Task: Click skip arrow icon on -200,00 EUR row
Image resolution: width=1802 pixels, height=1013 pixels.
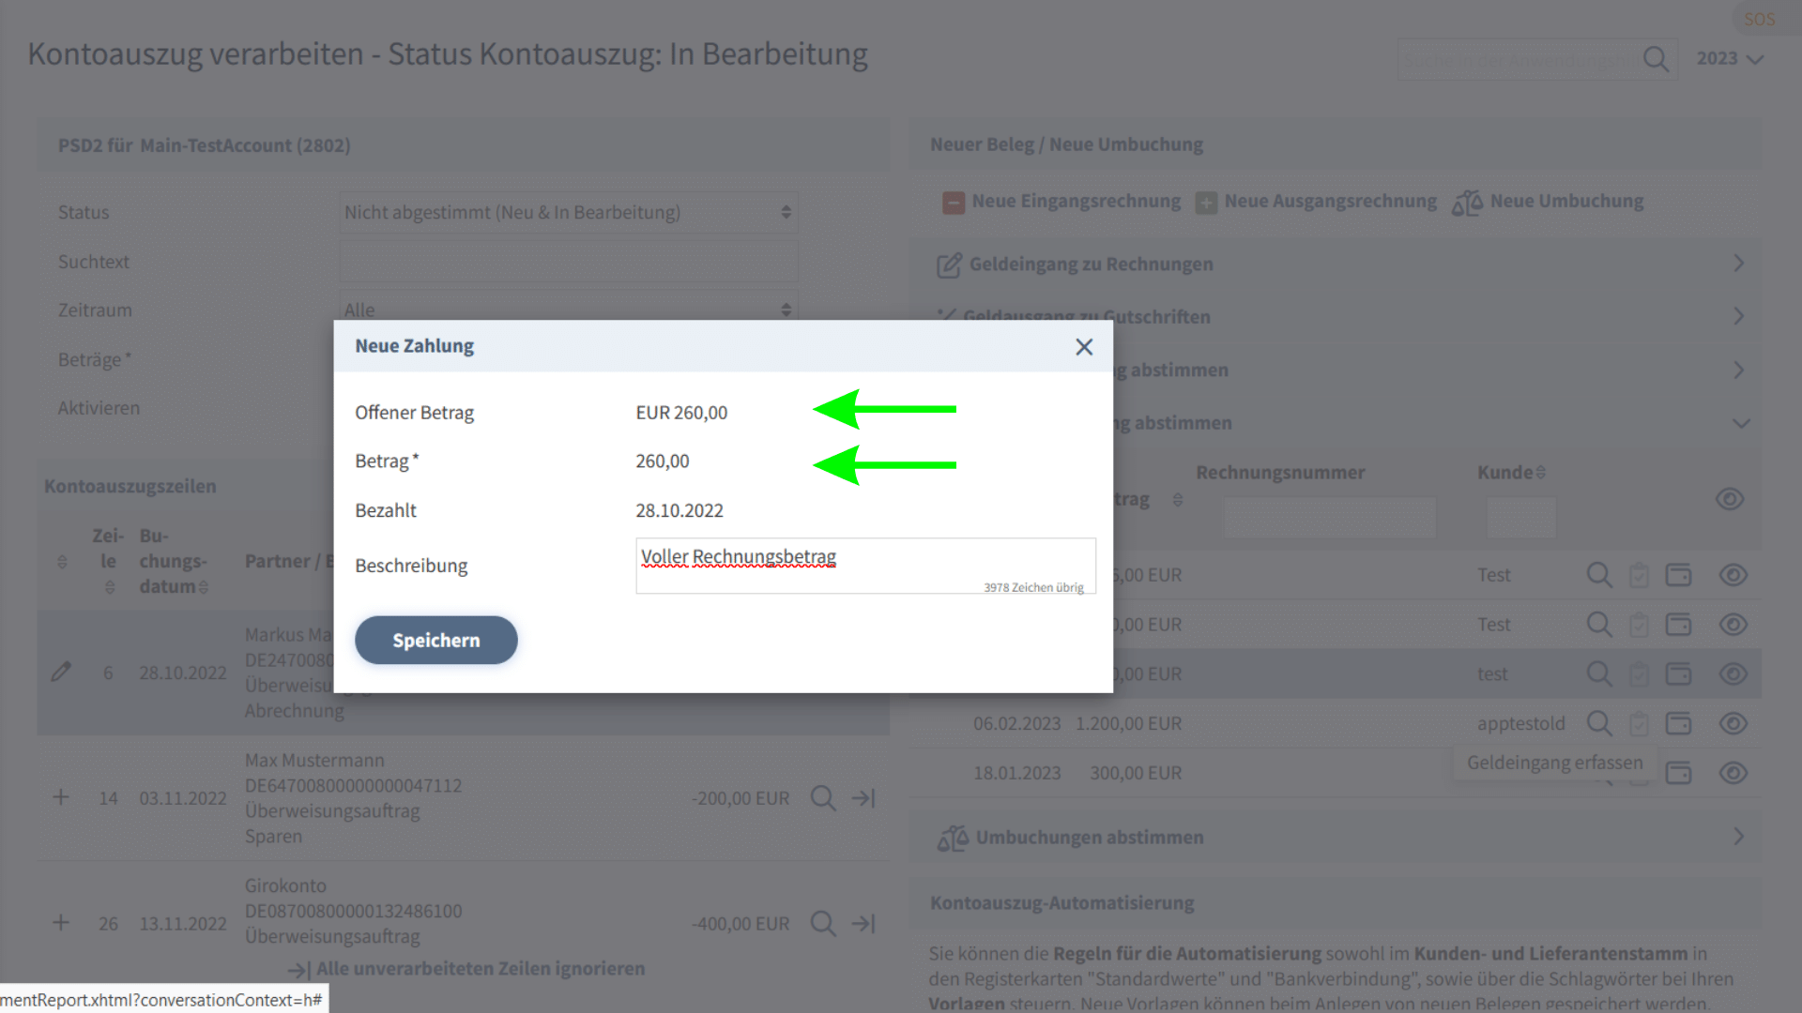Action: [x=863, y=798]
